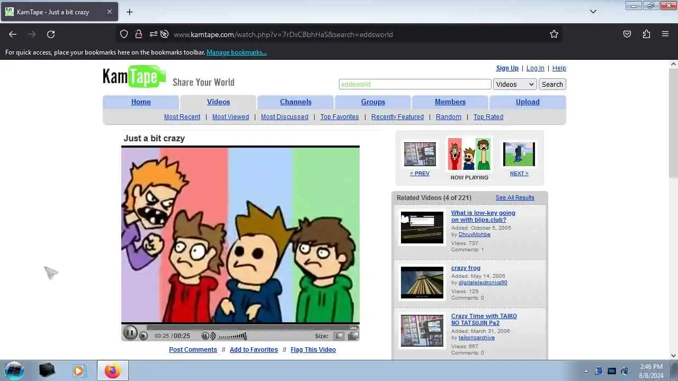
Task: Pause the video with the pause button
Action: click(130, 333)
